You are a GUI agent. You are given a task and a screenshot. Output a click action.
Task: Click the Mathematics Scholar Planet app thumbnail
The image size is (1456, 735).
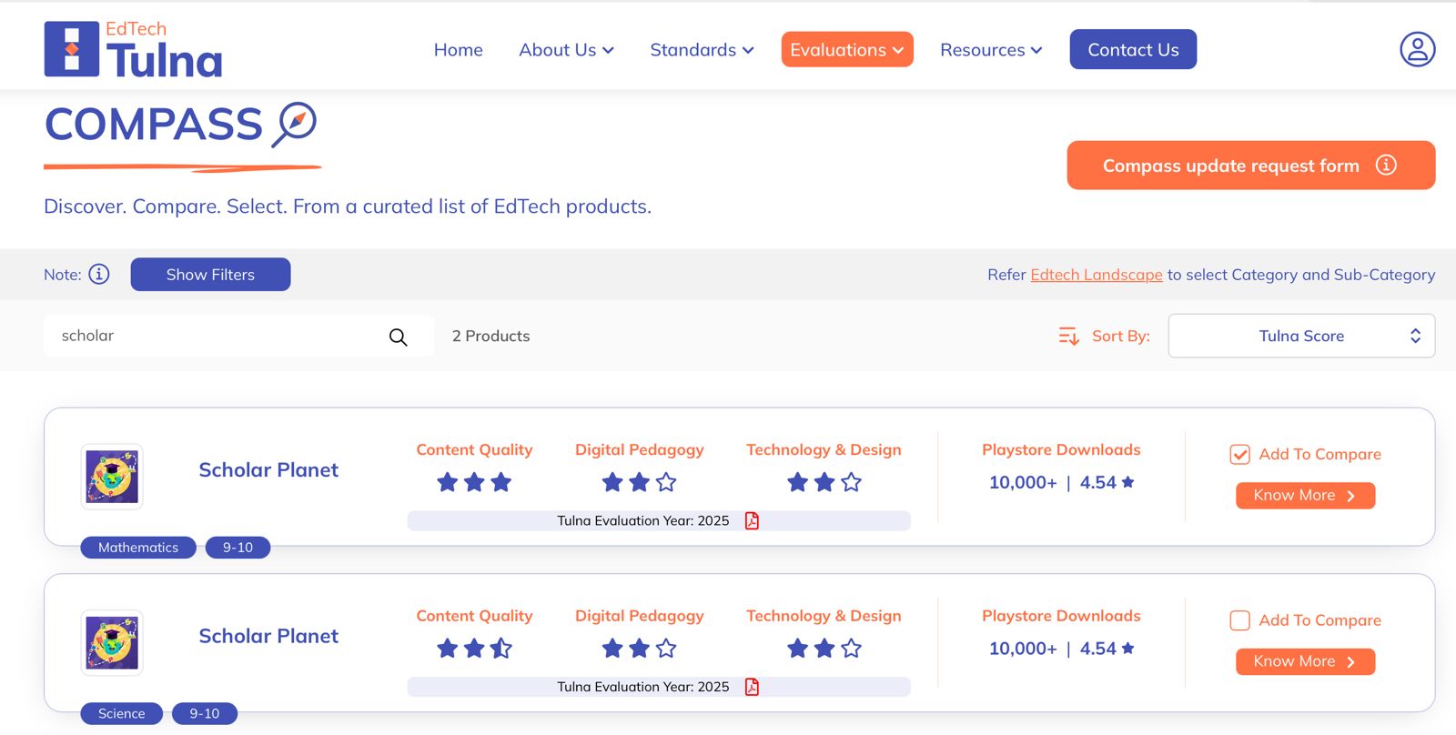(x=112, y=476)
